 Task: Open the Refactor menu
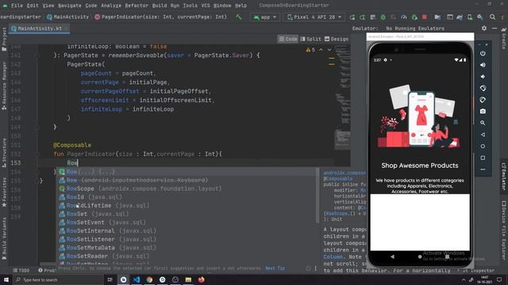(137, 6)
